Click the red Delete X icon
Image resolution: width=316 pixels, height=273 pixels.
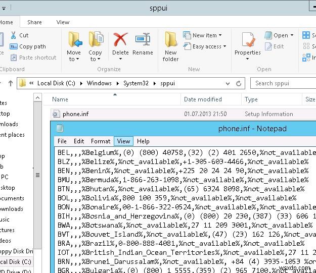pyautogui.click(x=120, y=39)
